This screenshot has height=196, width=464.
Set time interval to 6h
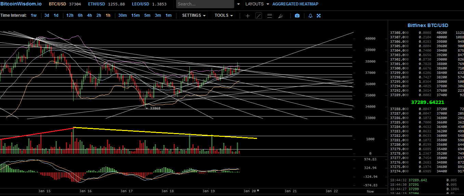[80, 15]
